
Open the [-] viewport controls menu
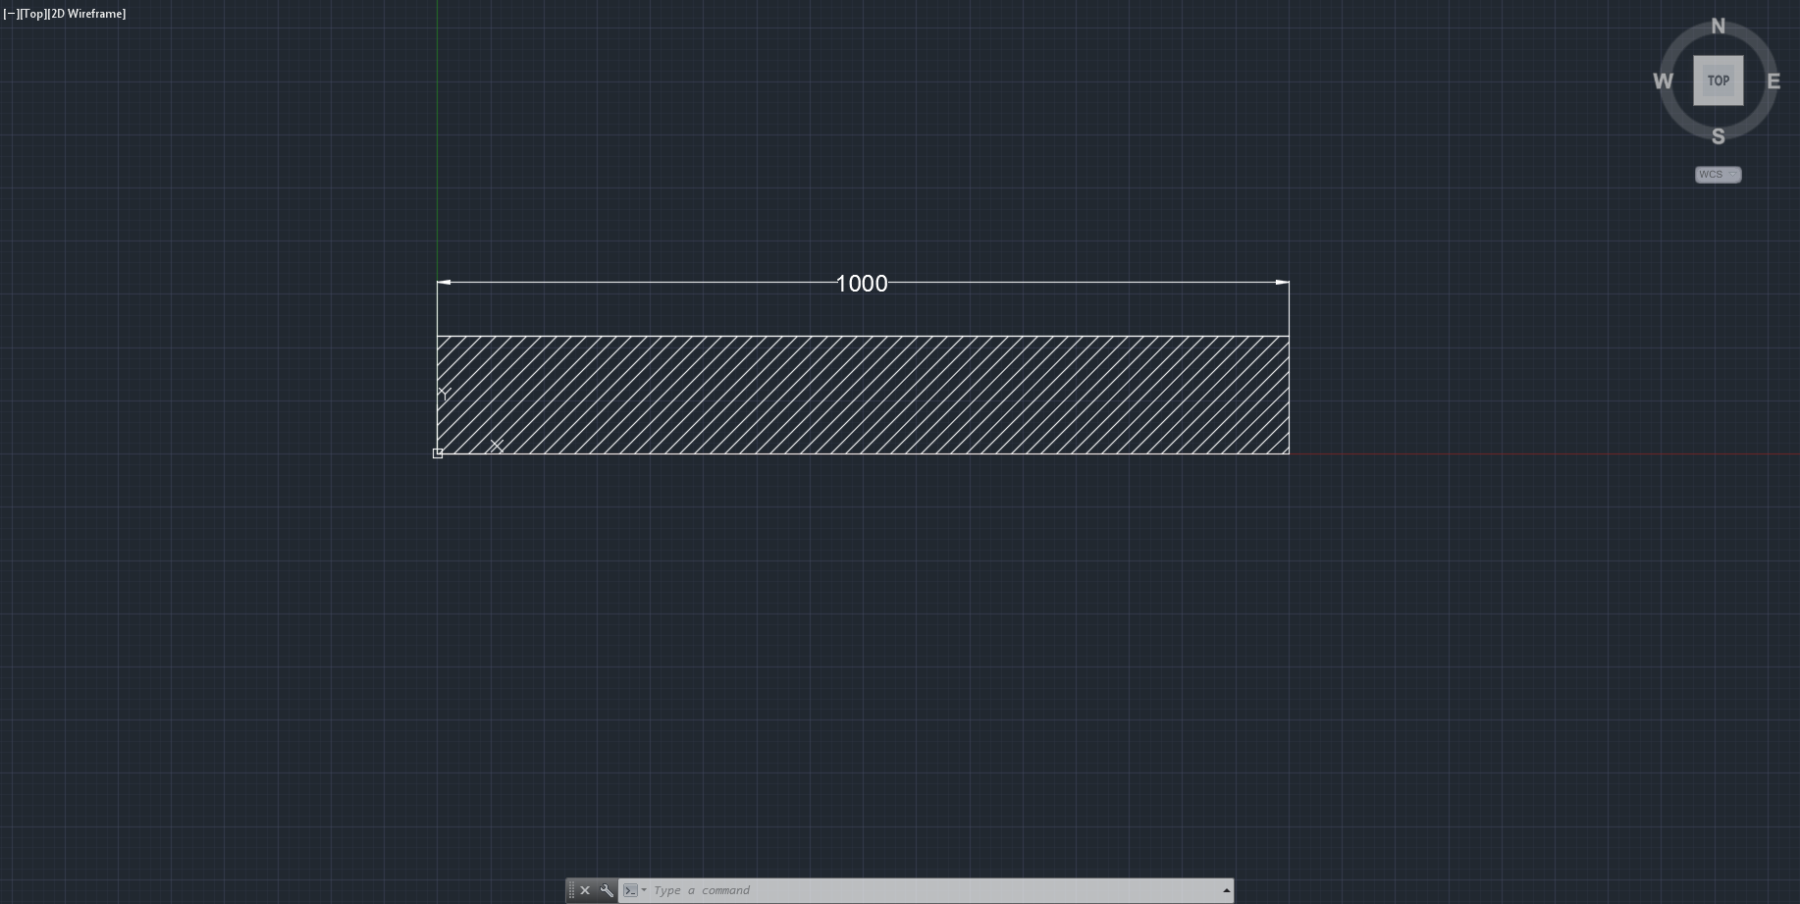[x=11, y=14]
